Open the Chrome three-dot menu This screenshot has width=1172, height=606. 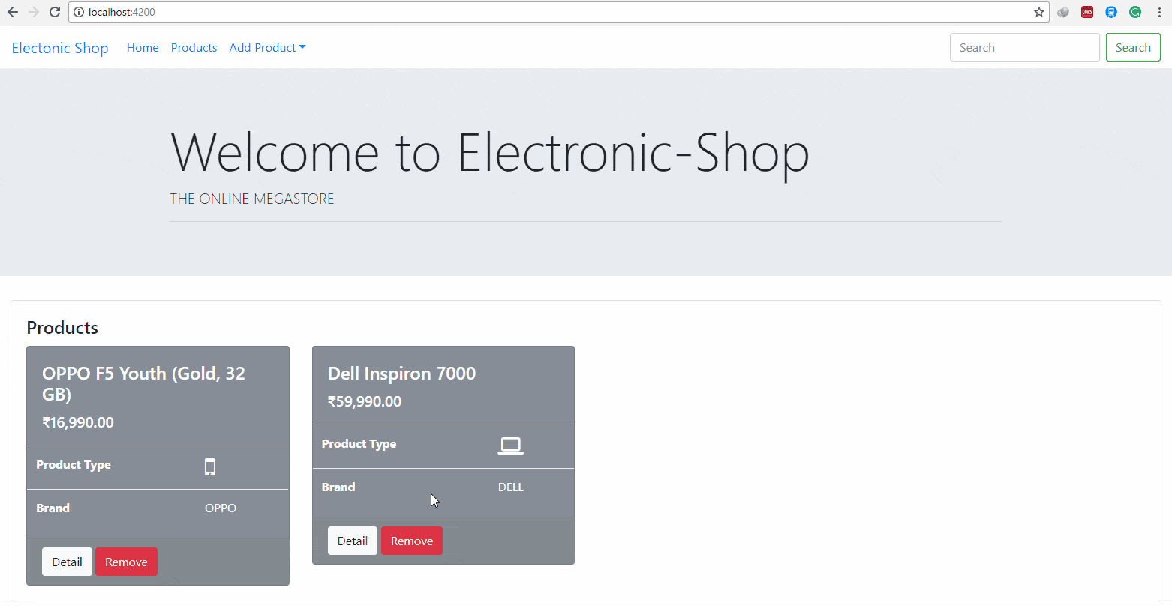pyautogui.click(x=1159, y=12)
